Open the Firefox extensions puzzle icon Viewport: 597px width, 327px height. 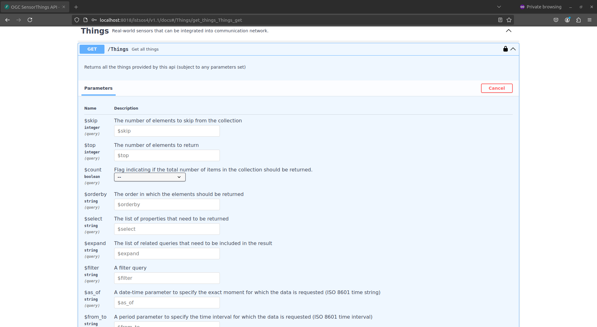coord(578,20)
